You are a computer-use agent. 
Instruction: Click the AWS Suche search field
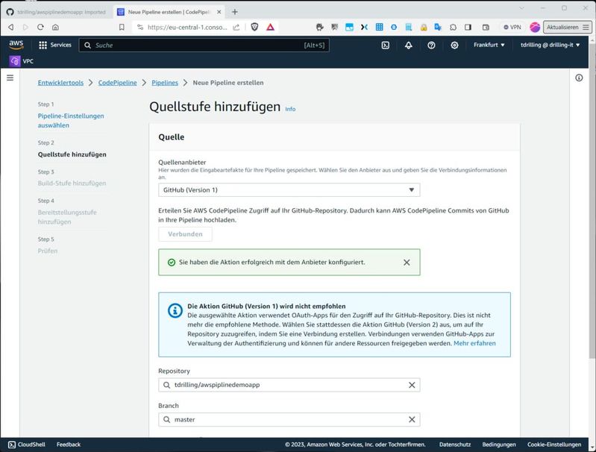click(x=204, y=45)
